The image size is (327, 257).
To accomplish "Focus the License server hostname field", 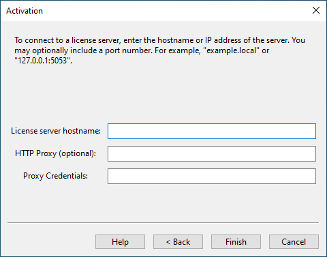I will click(x=212, y=131).
